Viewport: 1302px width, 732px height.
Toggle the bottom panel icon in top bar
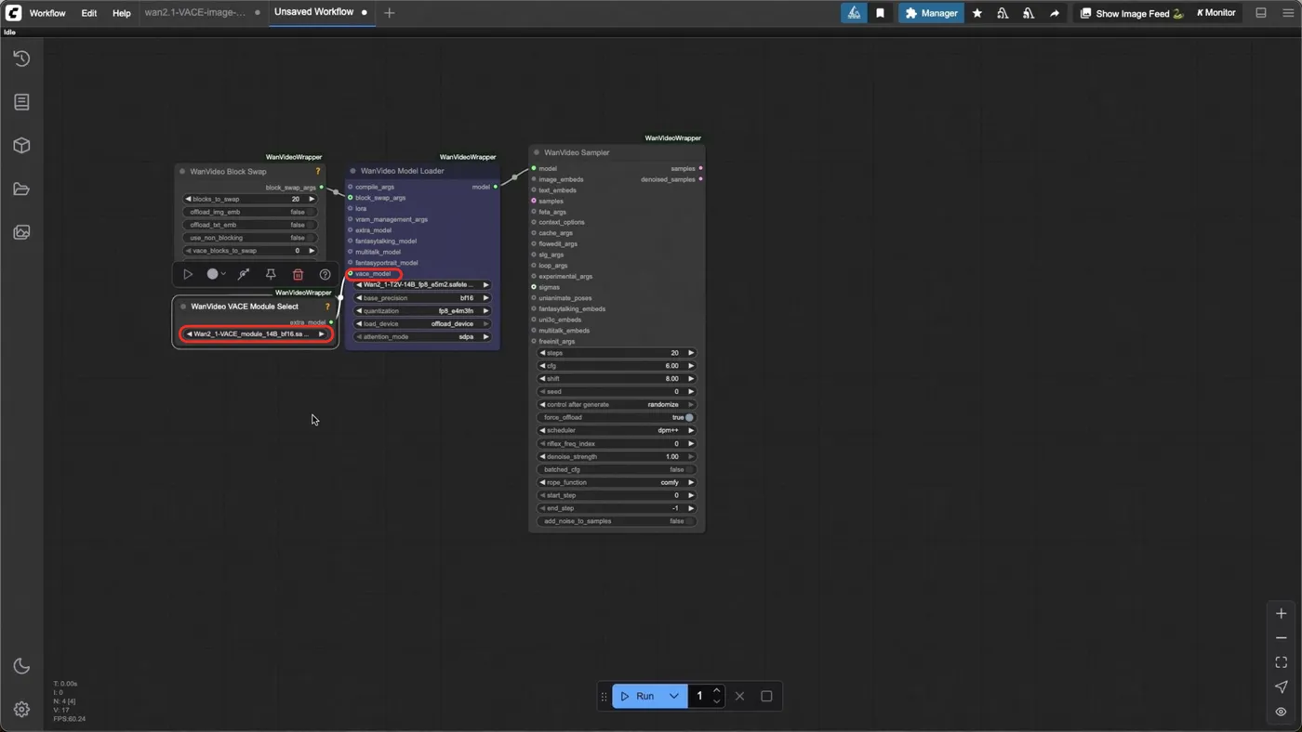(x=1261, y=13)
